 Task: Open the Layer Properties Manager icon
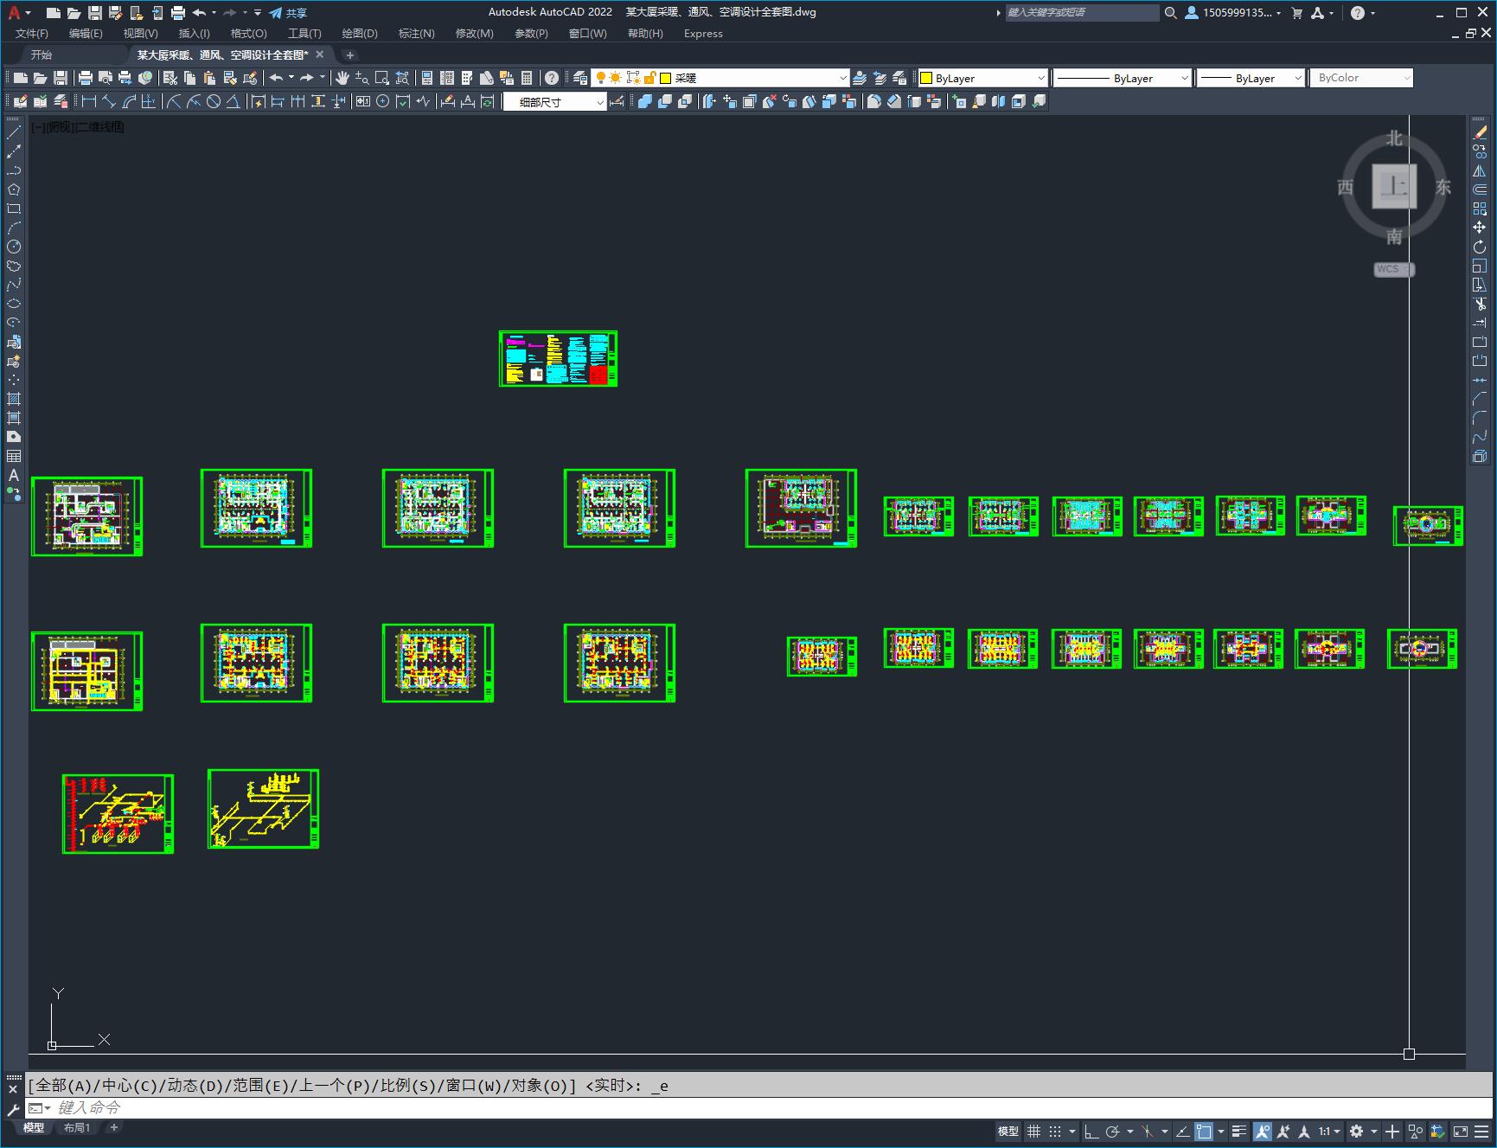point(580,78)
